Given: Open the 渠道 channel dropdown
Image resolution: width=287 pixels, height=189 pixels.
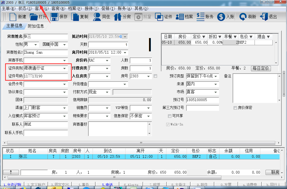Looking at the screenshot, I should point(64,108).
